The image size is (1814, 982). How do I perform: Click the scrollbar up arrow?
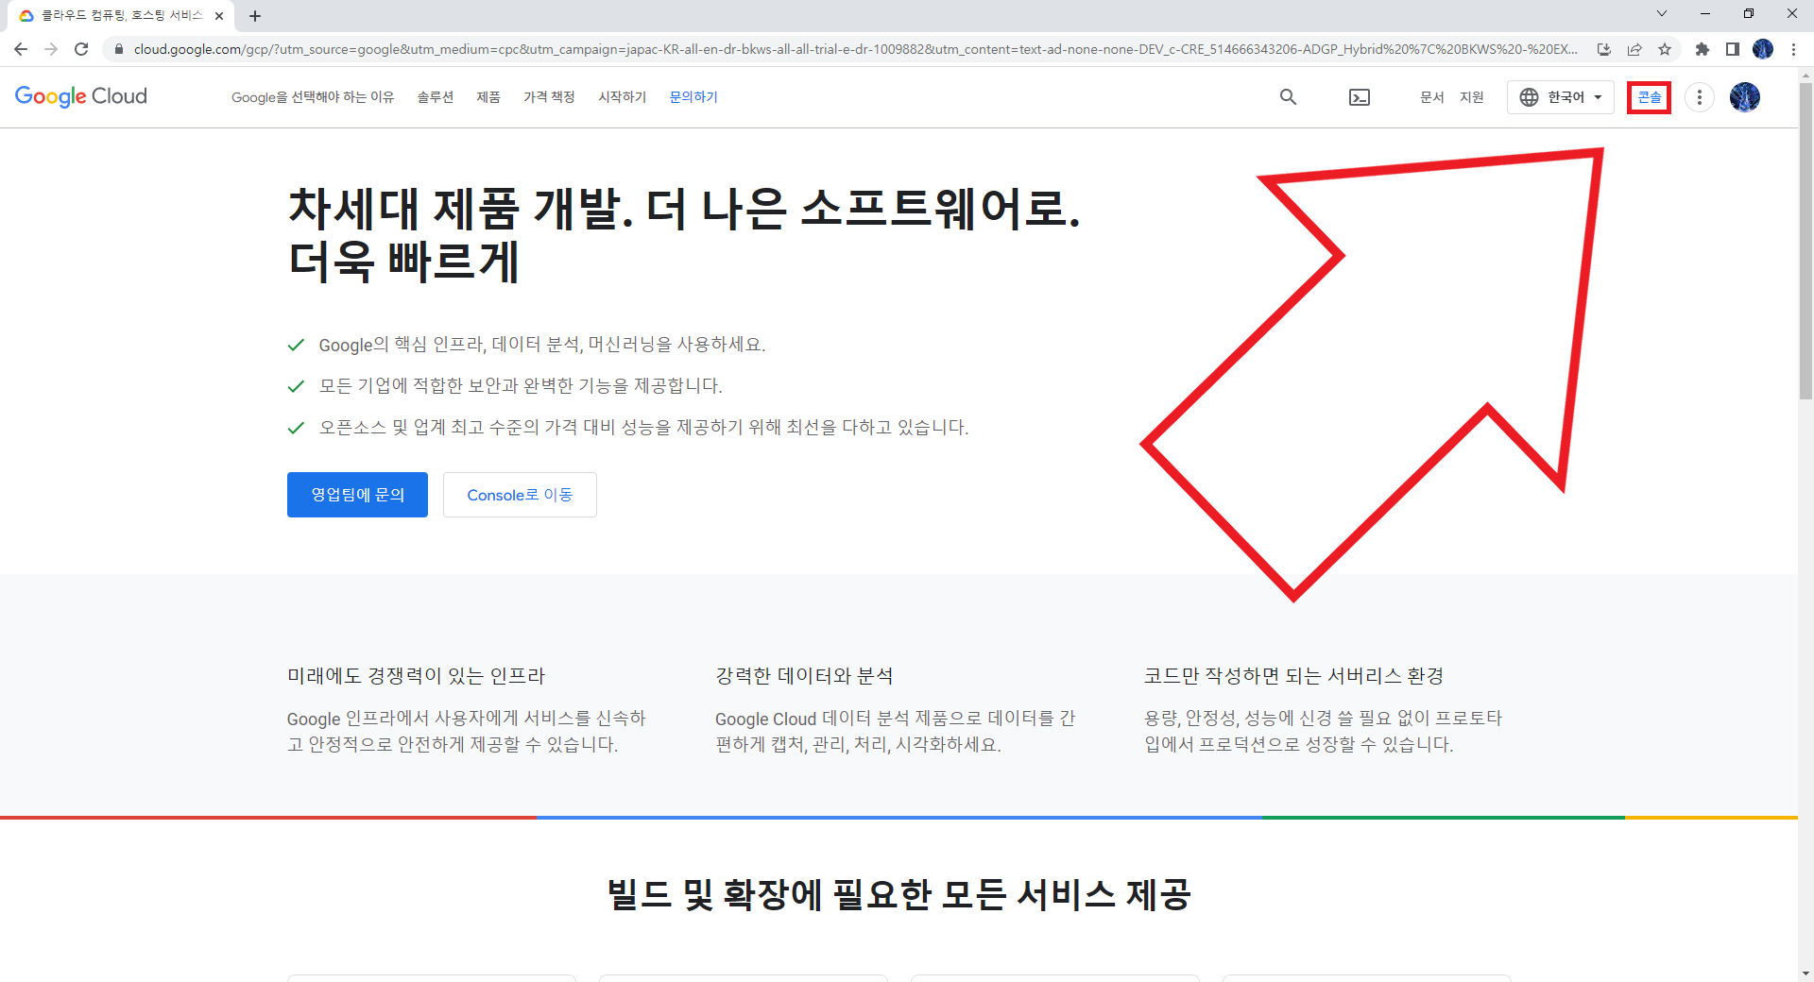[1805, 75]
